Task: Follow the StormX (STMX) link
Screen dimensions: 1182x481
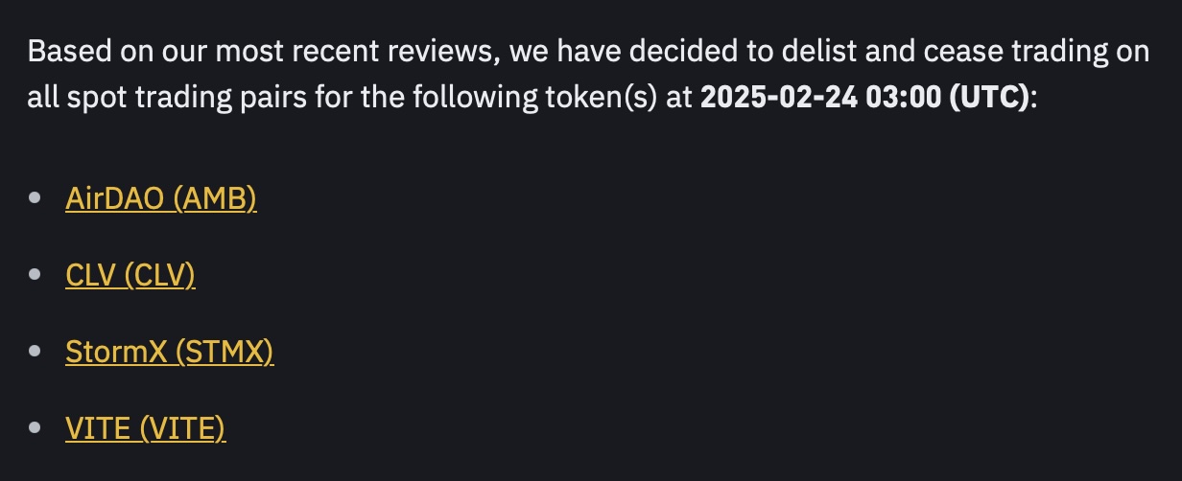Action: [x=169, y=352]
